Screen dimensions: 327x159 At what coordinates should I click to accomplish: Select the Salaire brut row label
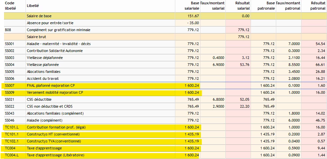[37, 37]
